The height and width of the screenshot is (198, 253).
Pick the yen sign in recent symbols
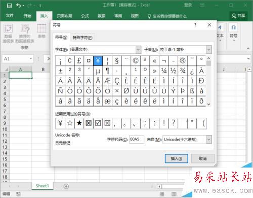coord(60,123)
